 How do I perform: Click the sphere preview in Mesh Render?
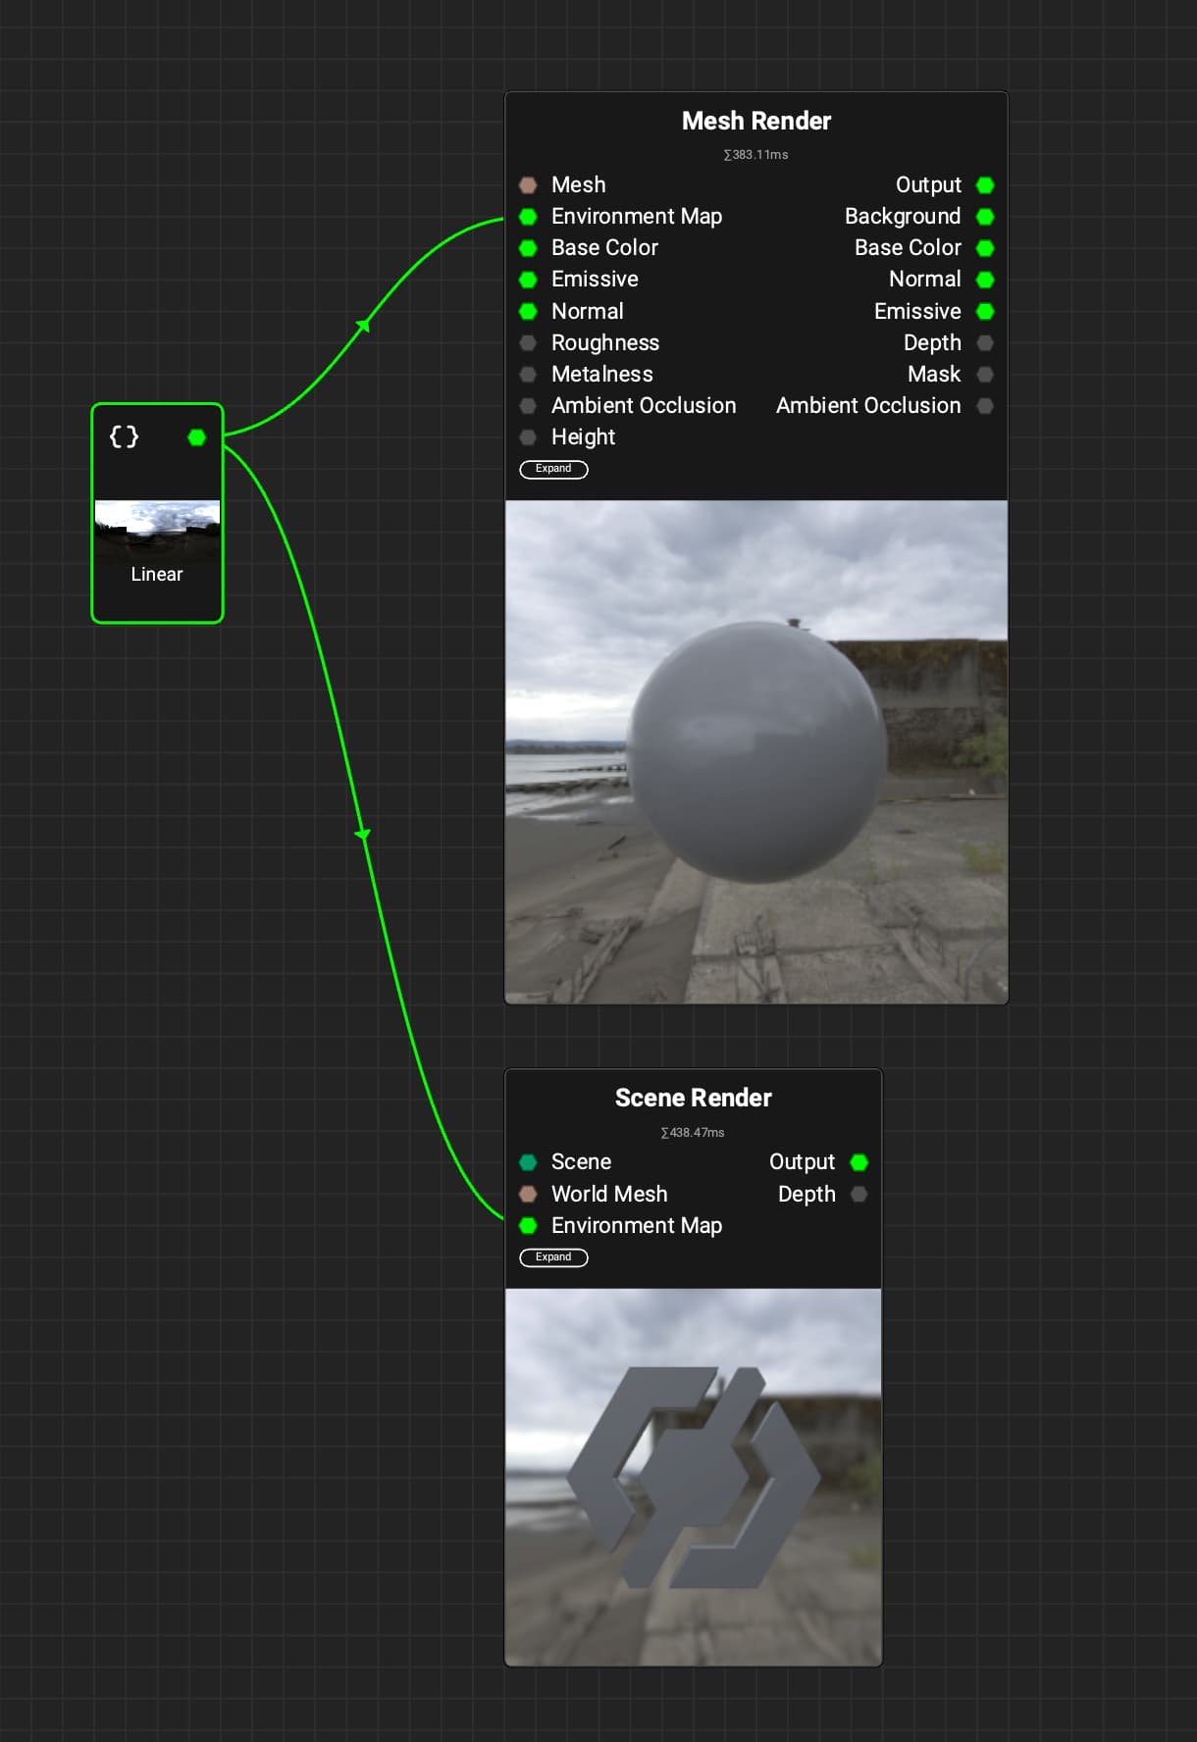point(756,751)
